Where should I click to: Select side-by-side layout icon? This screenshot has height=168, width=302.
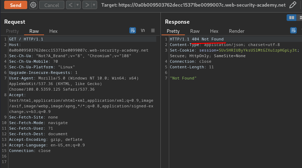(292, 18)
